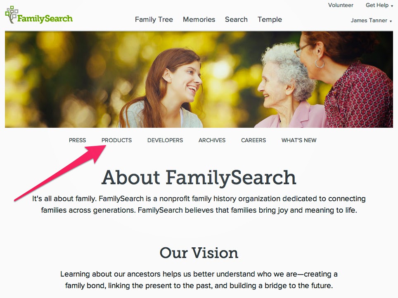Open the Memories menu
Image resolution: width=398 pixels, height=298 pixels.
tap(199, 19)
